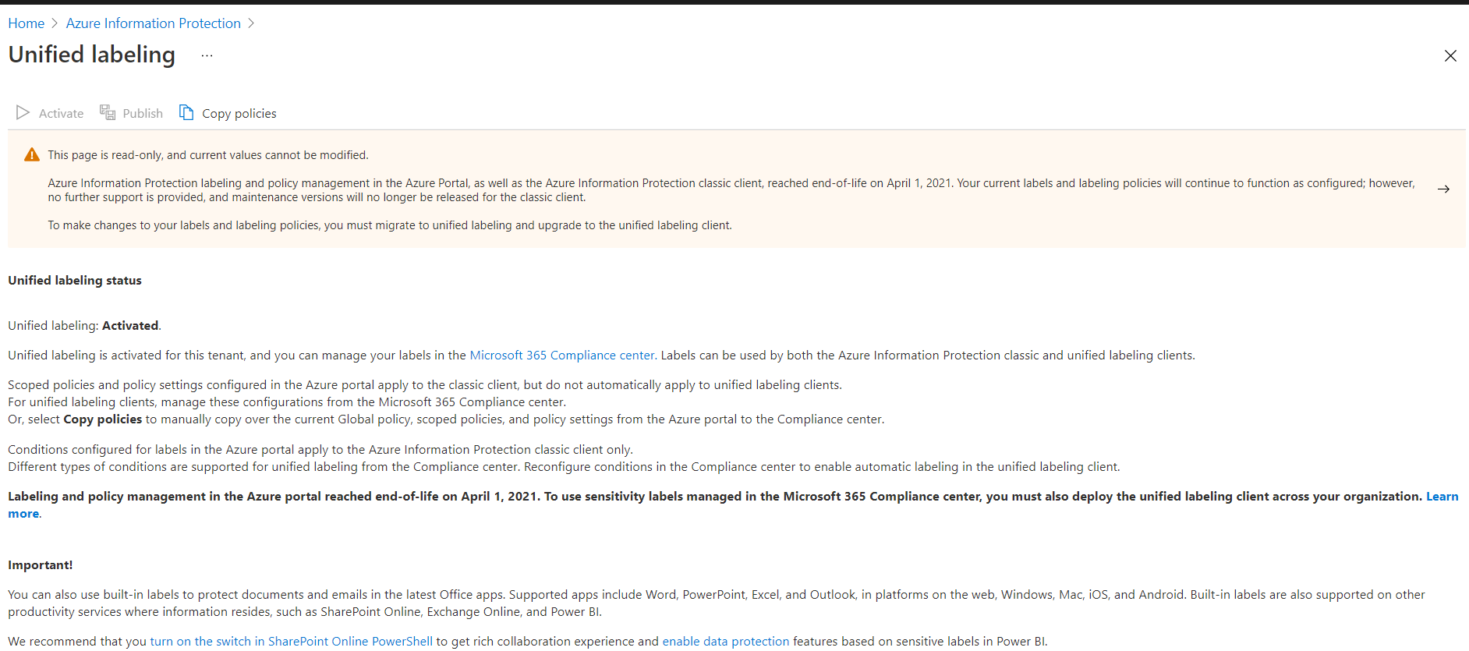Click chevron after Azure Information Protection breadcrumb
The image size is (1469, 651).
tap(251, 23)
